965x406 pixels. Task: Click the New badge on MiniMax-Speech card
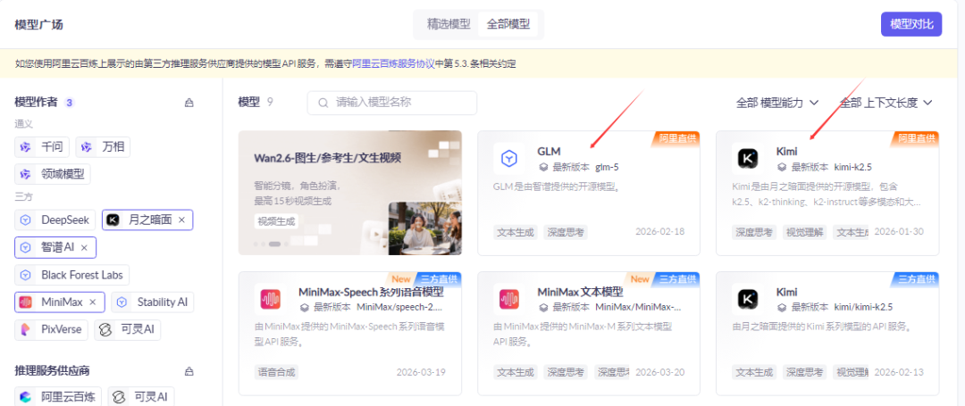(401, 279)
